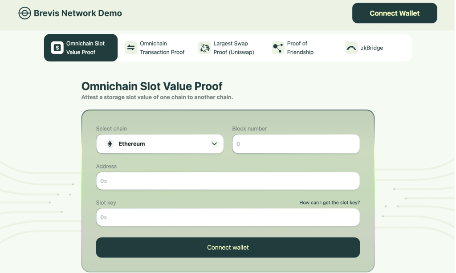Open "How can I get the slot key?" link
Screen dimensions: 456x273
(330, 203)
